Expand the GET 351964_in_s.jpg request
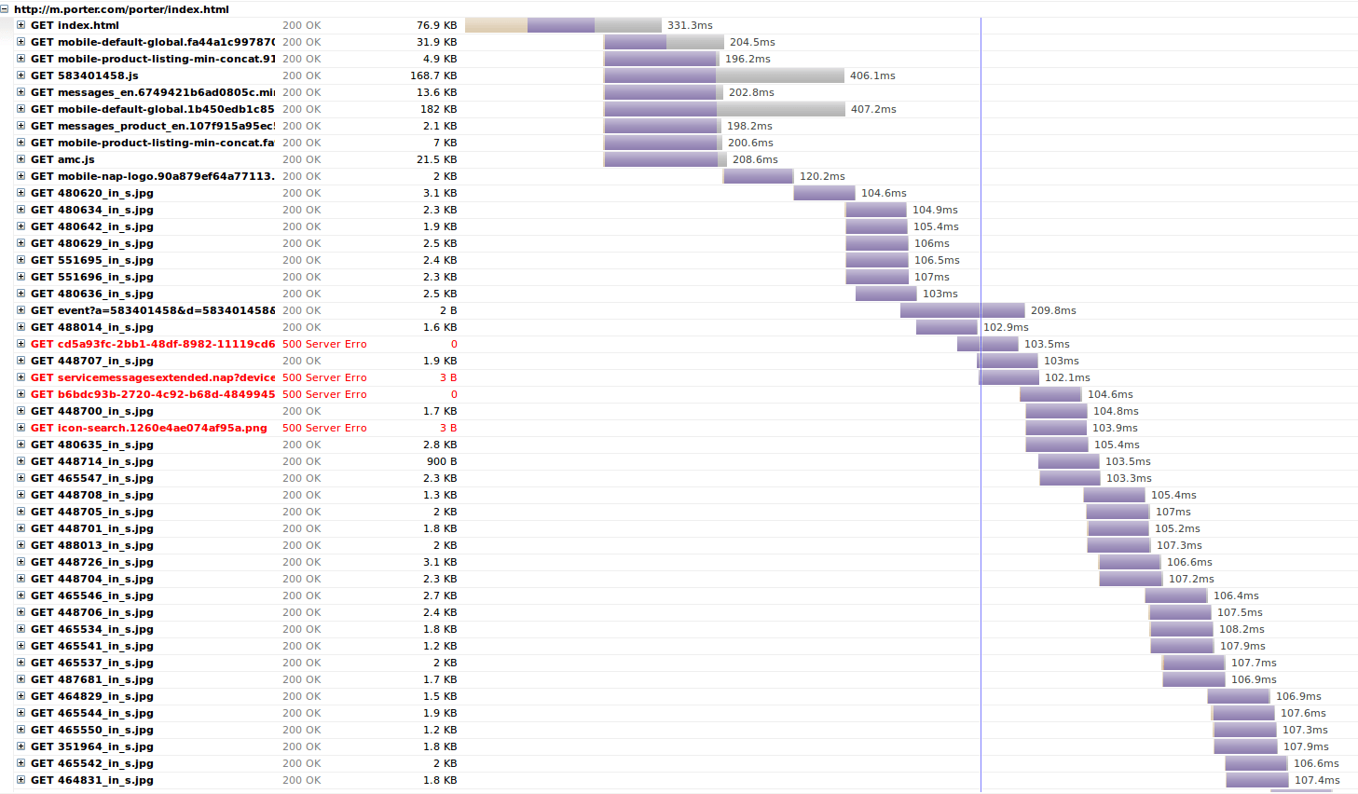1358x794 pixels. coord(21,746)
